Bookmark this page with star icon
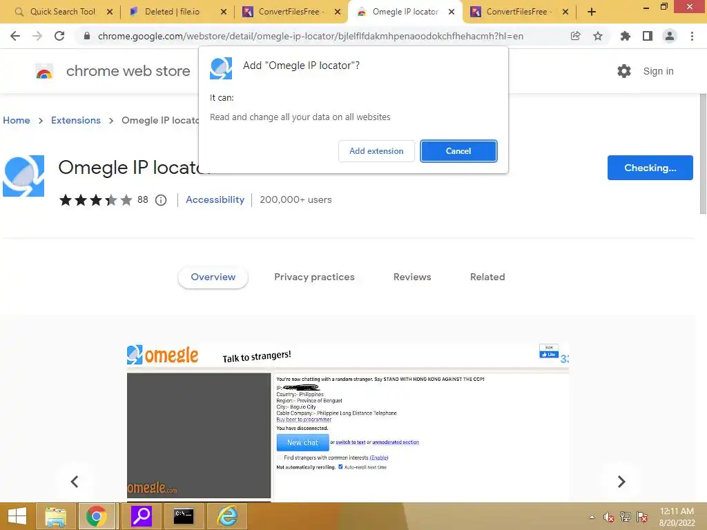The width and height of the screenshot is (707, 530). 598,36
